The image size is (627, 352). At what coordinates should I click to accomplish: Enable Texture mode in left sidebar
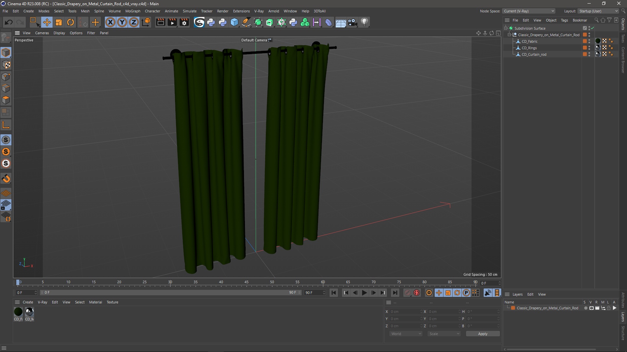coord(6,65)
